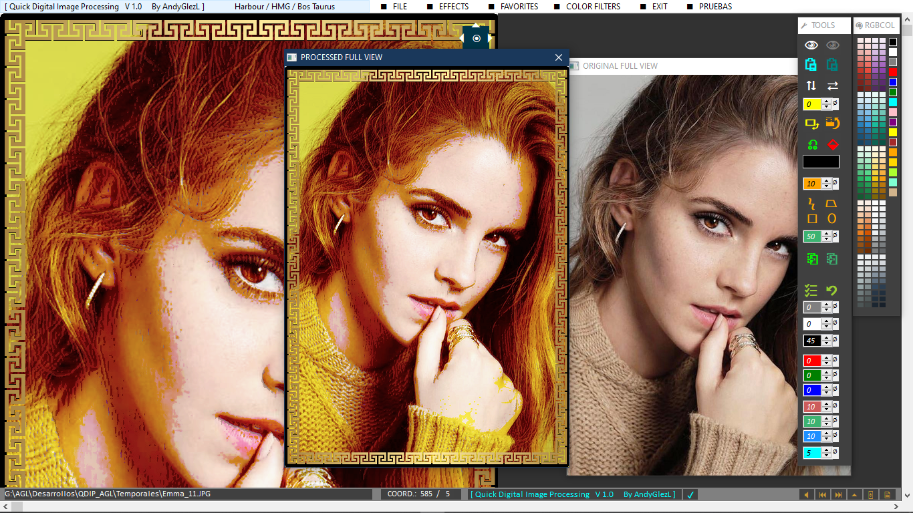This screenshot has width=913, height=513.
Task: Increase the orange value 10 spinner
Action: point(827,181)
